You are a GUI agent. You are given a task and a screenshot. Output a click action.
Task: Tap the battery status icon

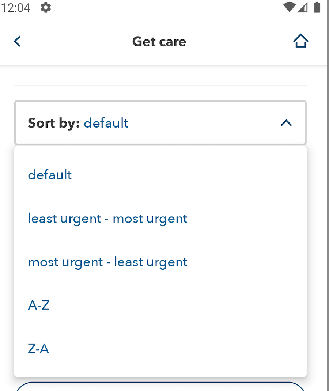(x=317, y=7)
